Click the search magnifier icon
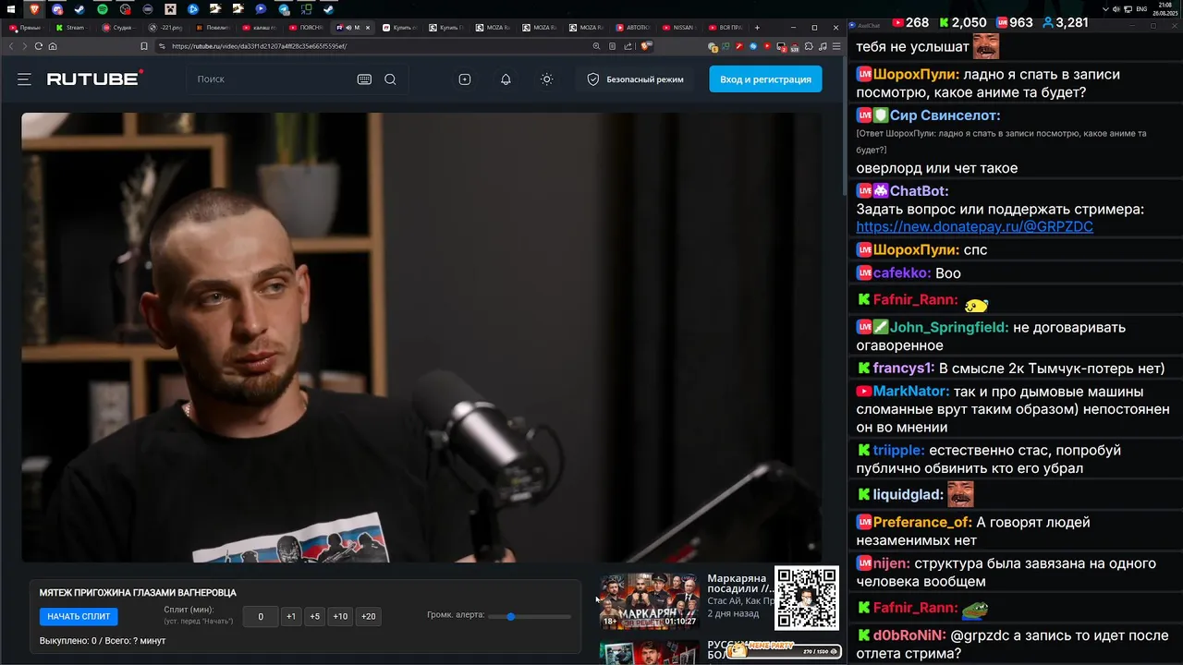 coord(390,79)
